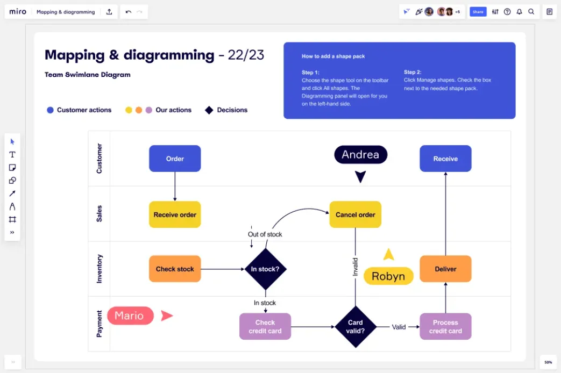561x373 pixels.
Task: Expand bottom-left panel chevron
Action: click(x=13, y=362)
